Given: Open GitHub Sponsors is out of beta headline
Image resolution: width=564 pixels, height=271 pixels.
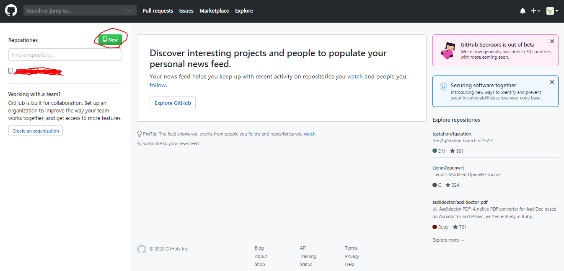Looking at the screenshot, I should point(497,44).
